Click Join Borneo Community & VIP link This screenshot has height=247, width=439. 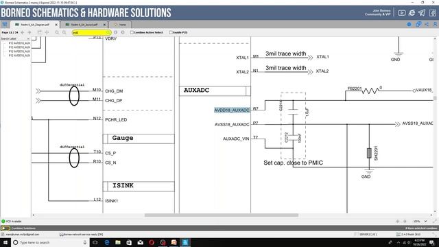click(377, 12)
